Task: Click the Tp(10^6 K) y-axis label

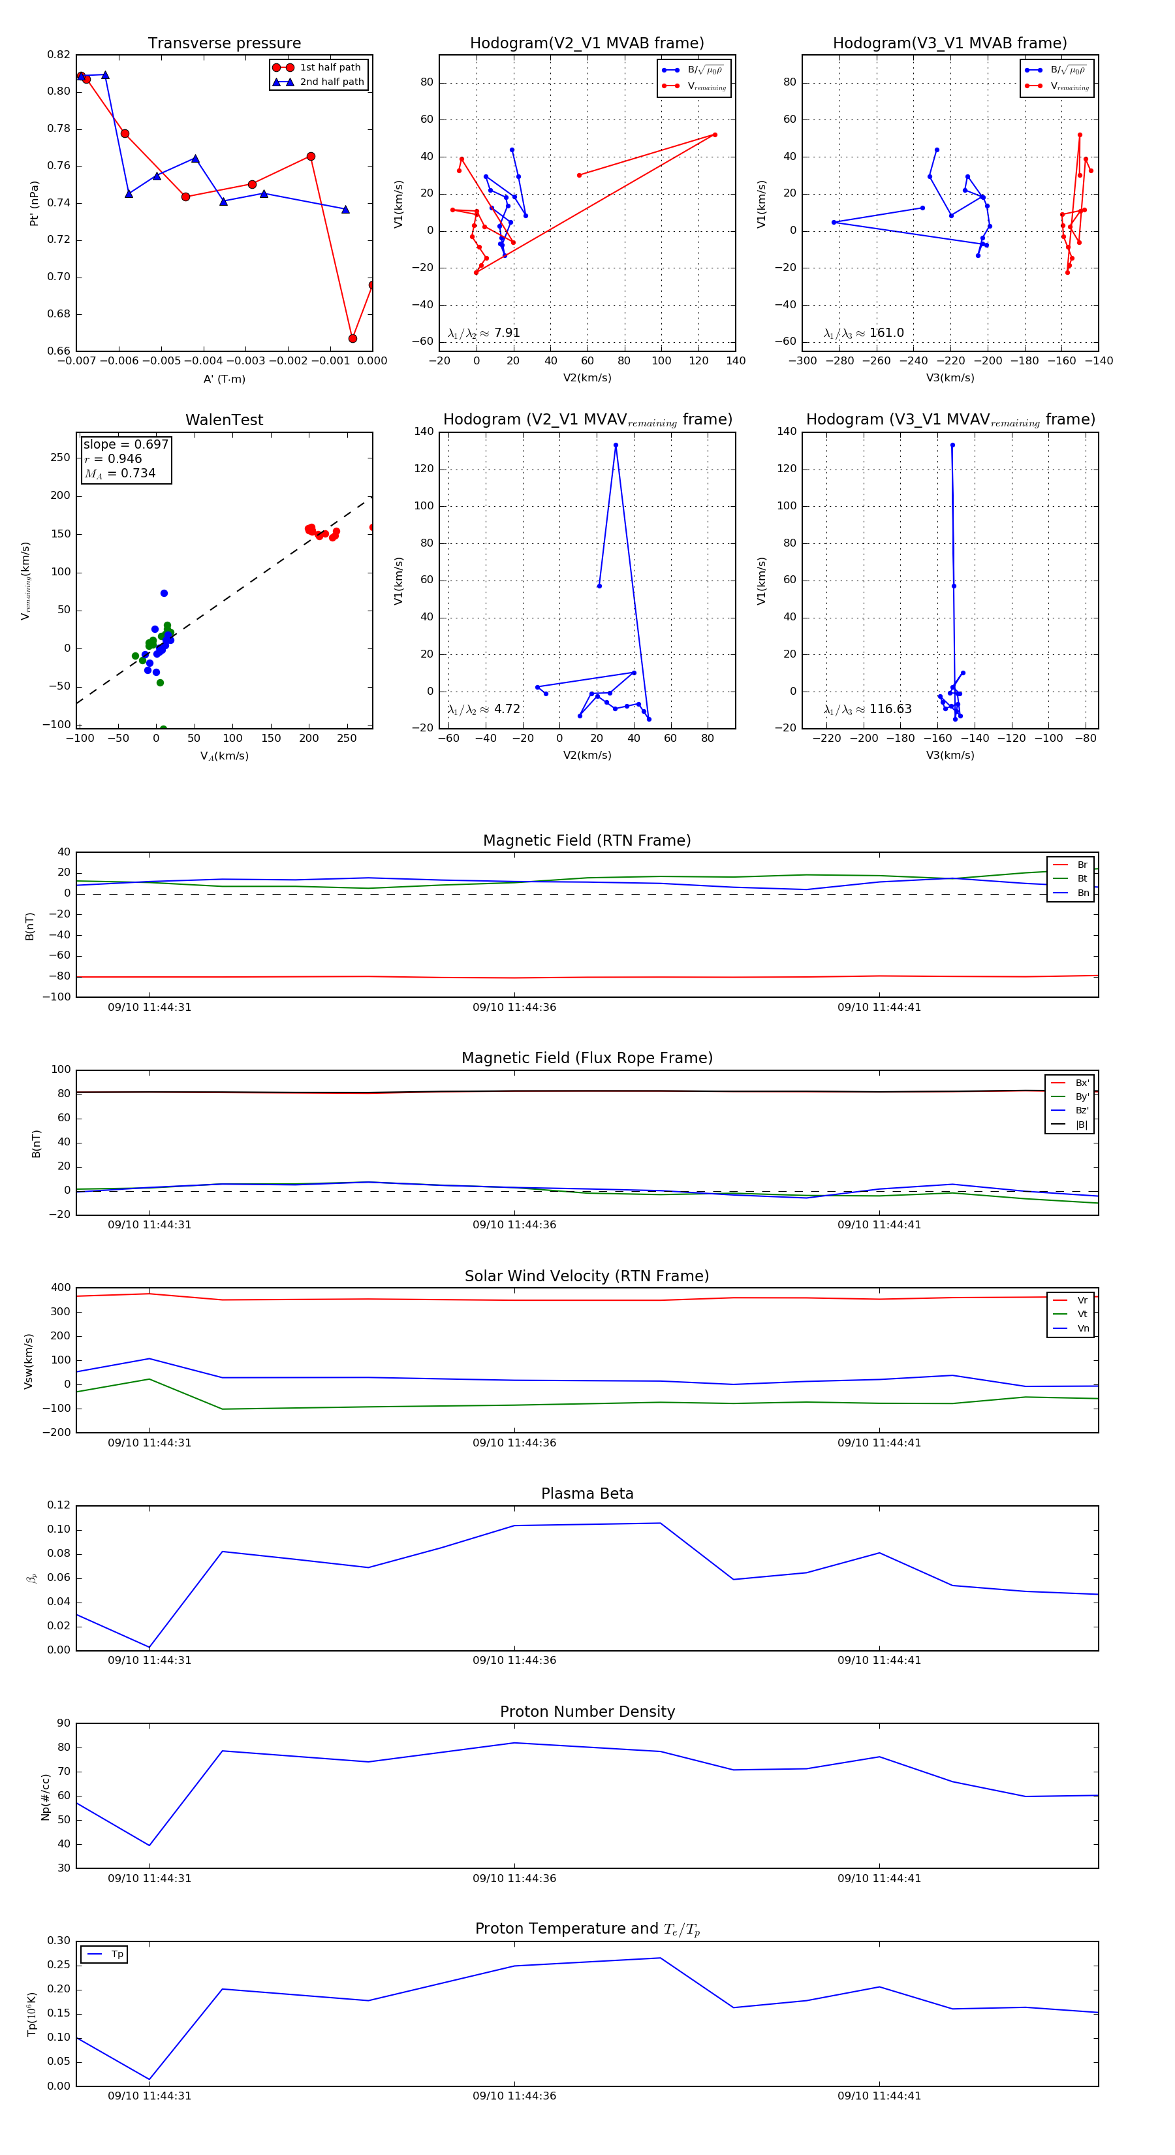Action: (x=32, y=2015)
